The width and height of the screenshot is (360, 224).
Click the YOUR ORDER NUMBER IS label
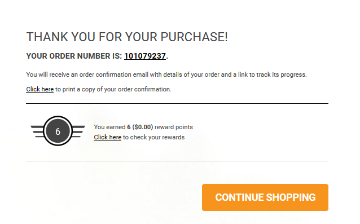coord(74,56)
